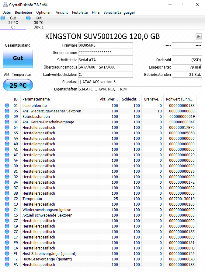Screen dimensions: 205x272
Task: Click the blue status orb of C: drive
Action: [x=3, y=18]
